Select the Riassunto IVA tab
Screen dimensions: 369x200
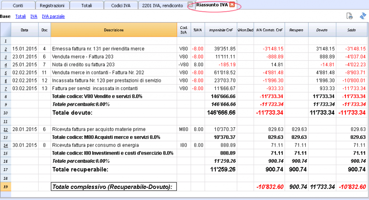[212, 5]
